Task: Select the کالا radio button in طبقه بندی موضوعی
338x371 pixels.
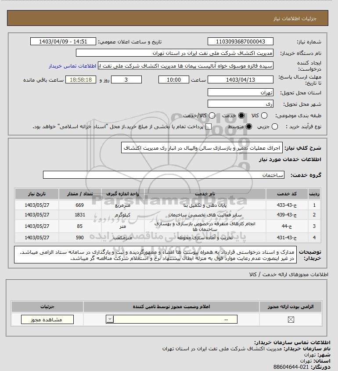Action: [264, 115]
